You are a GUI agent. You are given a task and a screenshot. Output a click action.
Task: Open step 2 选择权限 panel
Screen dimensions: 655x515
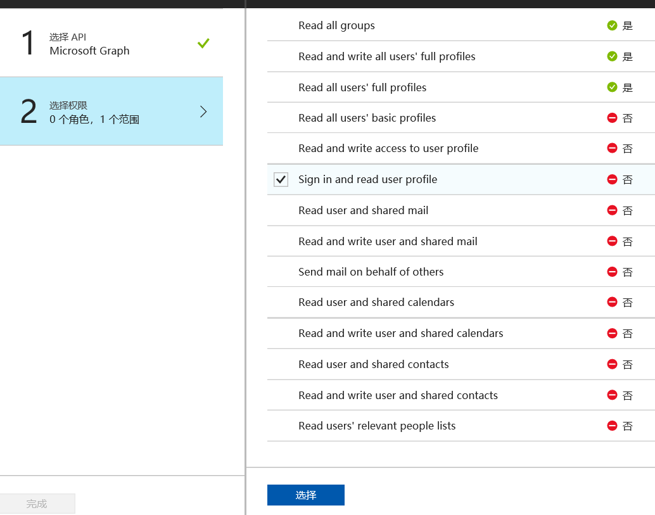(95, 111)
